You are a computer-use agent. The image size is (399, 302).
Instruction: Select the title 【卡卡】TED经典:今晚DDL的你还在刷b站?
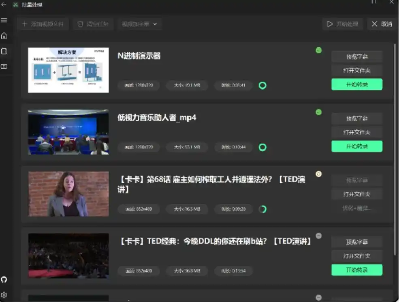[x=215, y=241]
